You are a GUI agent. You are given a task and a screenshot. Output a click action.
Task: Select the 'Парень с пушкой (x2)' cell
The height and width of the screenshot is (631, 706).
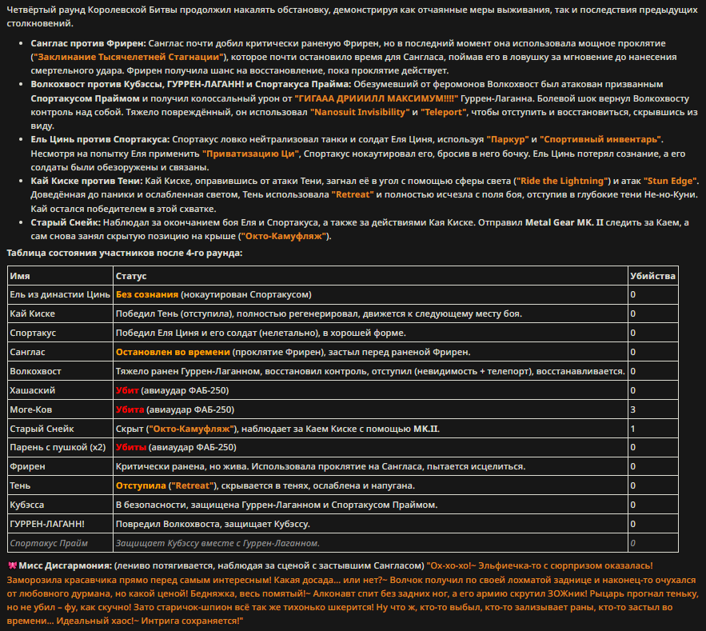(60, 447)
